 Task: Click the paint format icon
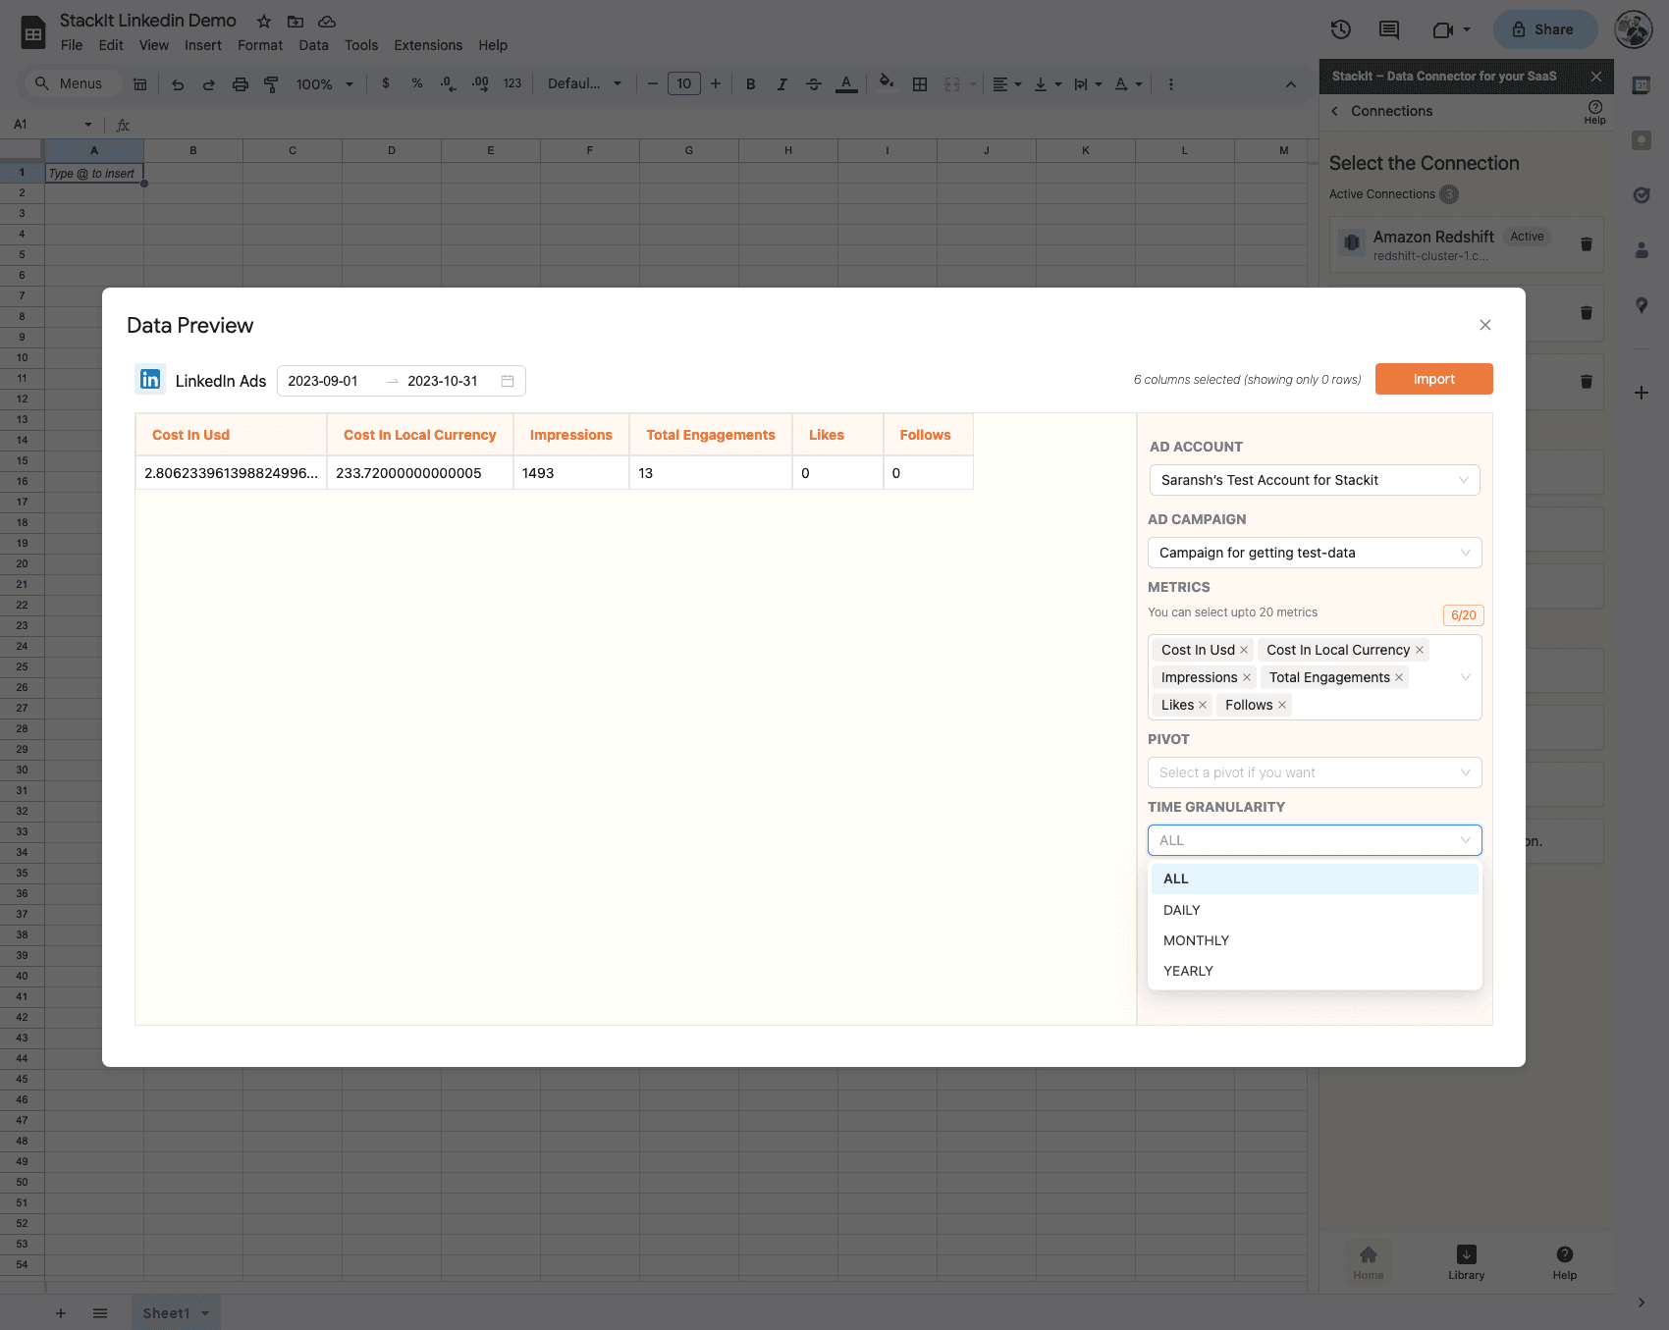click(x=272, y=84)
